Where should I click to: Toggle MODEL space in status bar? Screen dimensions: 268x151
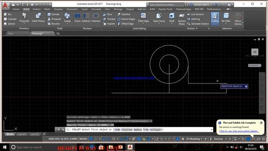pos(83,139)
